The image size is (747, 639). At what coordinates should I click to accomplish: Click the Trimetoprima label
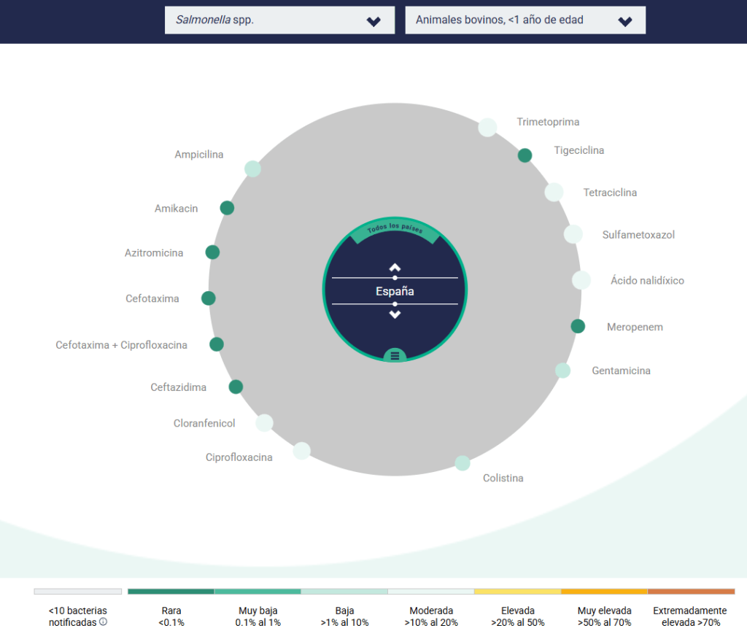548,122
